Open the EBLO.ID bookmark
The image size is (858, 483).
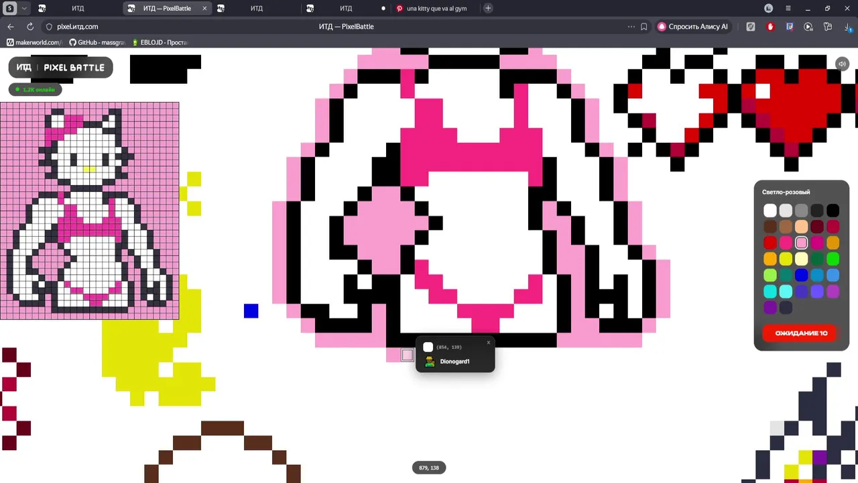(x=160, y=42)
